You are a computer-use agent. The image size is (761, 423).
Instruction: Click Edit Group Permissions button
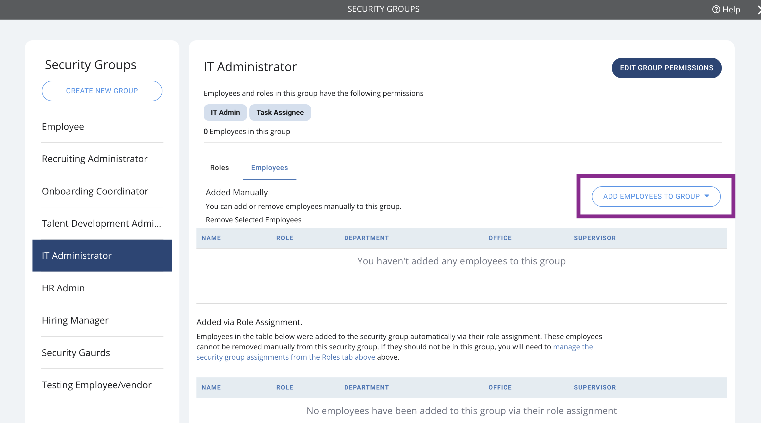pyautogui.click(x=666, y=68)
